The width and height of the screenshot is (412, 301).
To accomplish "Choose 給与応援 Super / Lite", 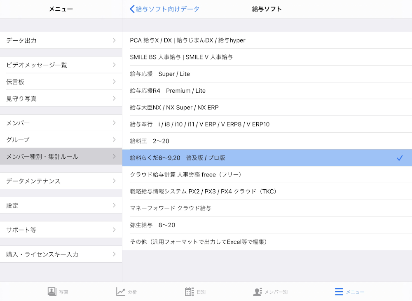I will [x=267, y=74].
